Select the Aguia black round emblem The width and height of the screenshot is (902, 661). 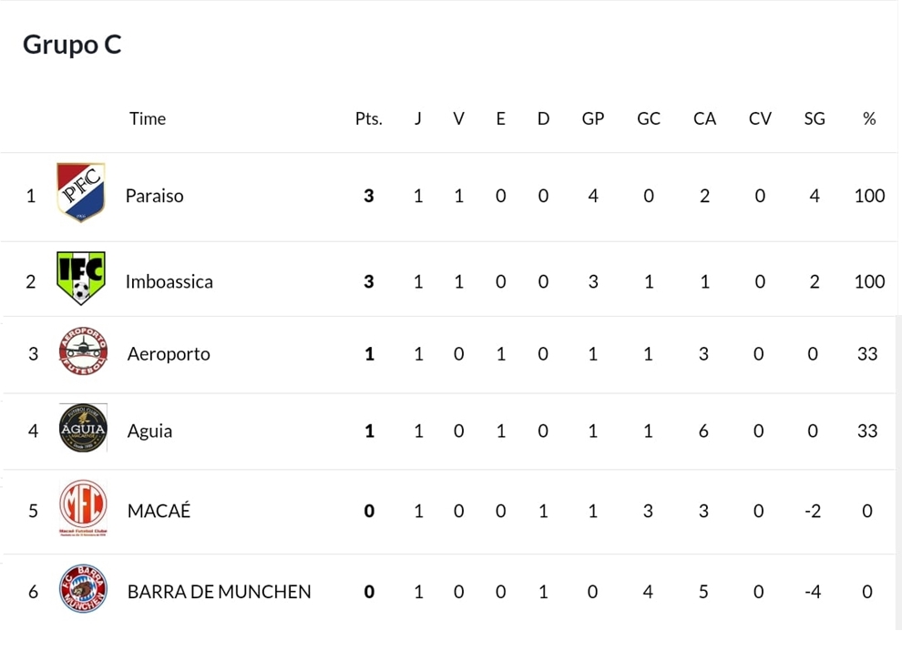point(84,428)
